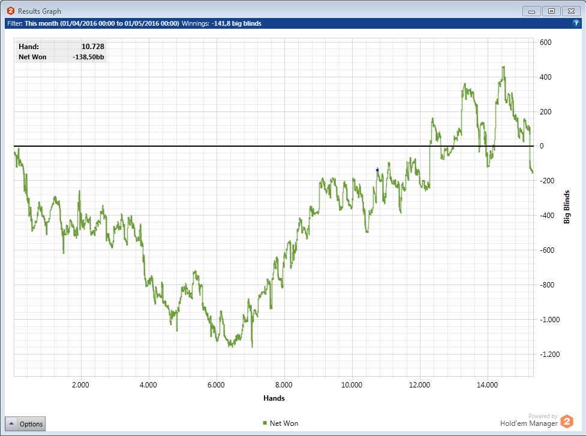Click the Big Blinds axis title
586x436 pixels.
coord(567,207)
